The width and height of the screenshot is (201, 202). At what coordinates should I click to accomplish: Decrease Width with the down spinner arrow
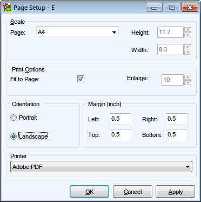coord(188,52)
